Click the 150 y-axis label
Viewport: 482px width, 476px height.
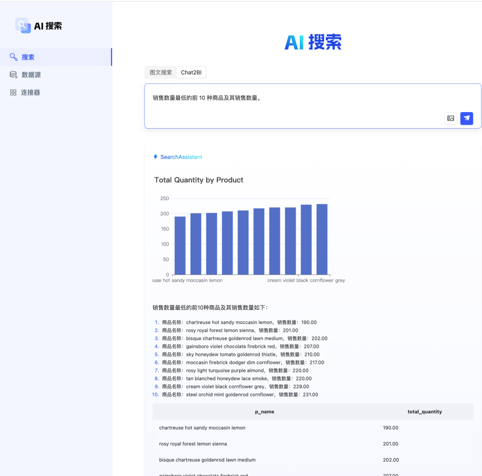pos(165,229)
